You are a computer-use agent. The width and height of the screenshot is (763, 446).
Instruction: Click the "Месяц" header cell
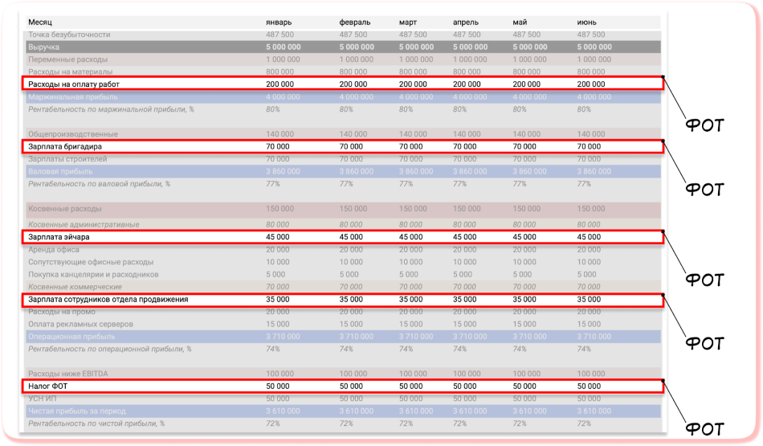coord(40,23)
